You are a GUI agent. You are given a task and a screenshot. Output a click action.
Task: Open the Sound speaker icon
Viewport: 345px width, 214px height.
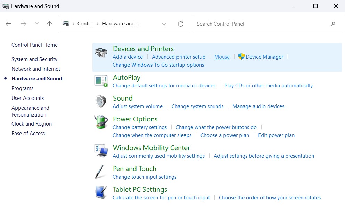click(101, 101)
